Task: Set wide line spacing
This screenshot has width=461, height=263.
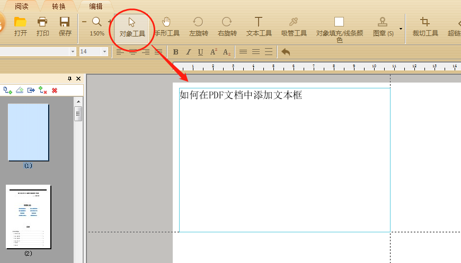Action: coord(269,52)
